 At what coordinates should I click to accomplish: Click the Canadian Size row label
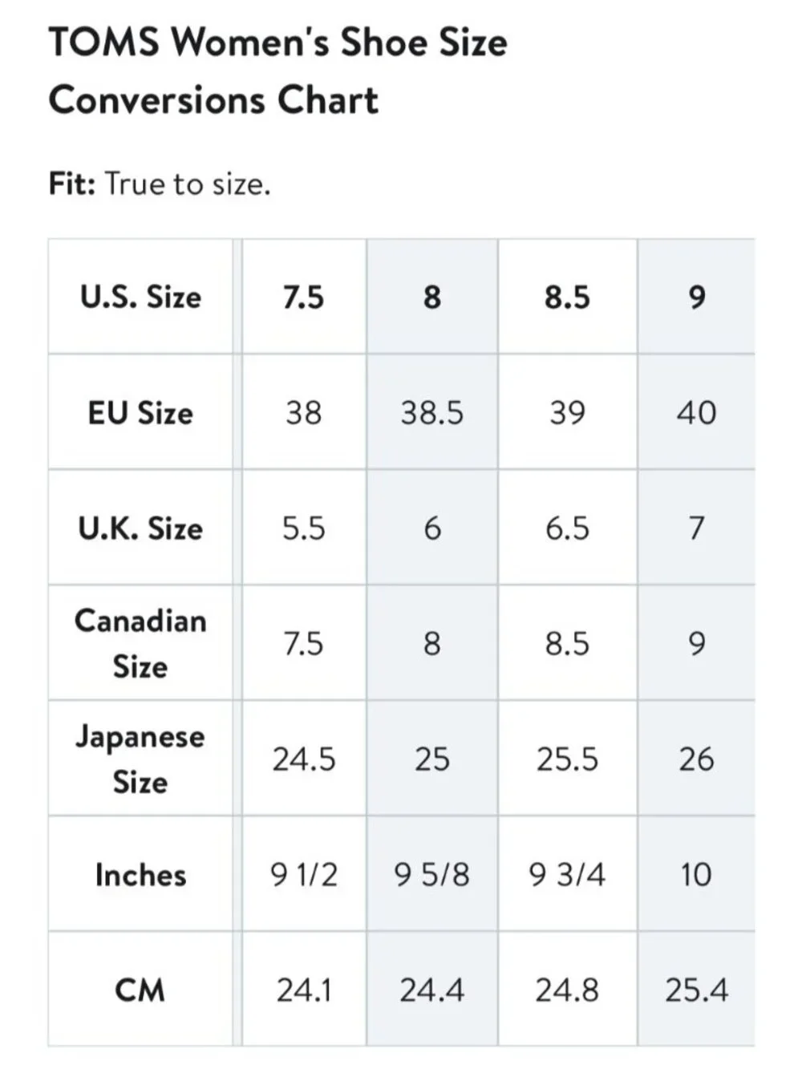tap(140, 643)
